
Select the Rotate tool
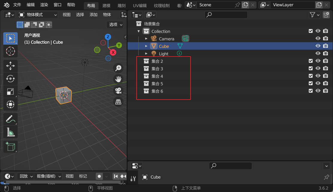tap(10, 79)
